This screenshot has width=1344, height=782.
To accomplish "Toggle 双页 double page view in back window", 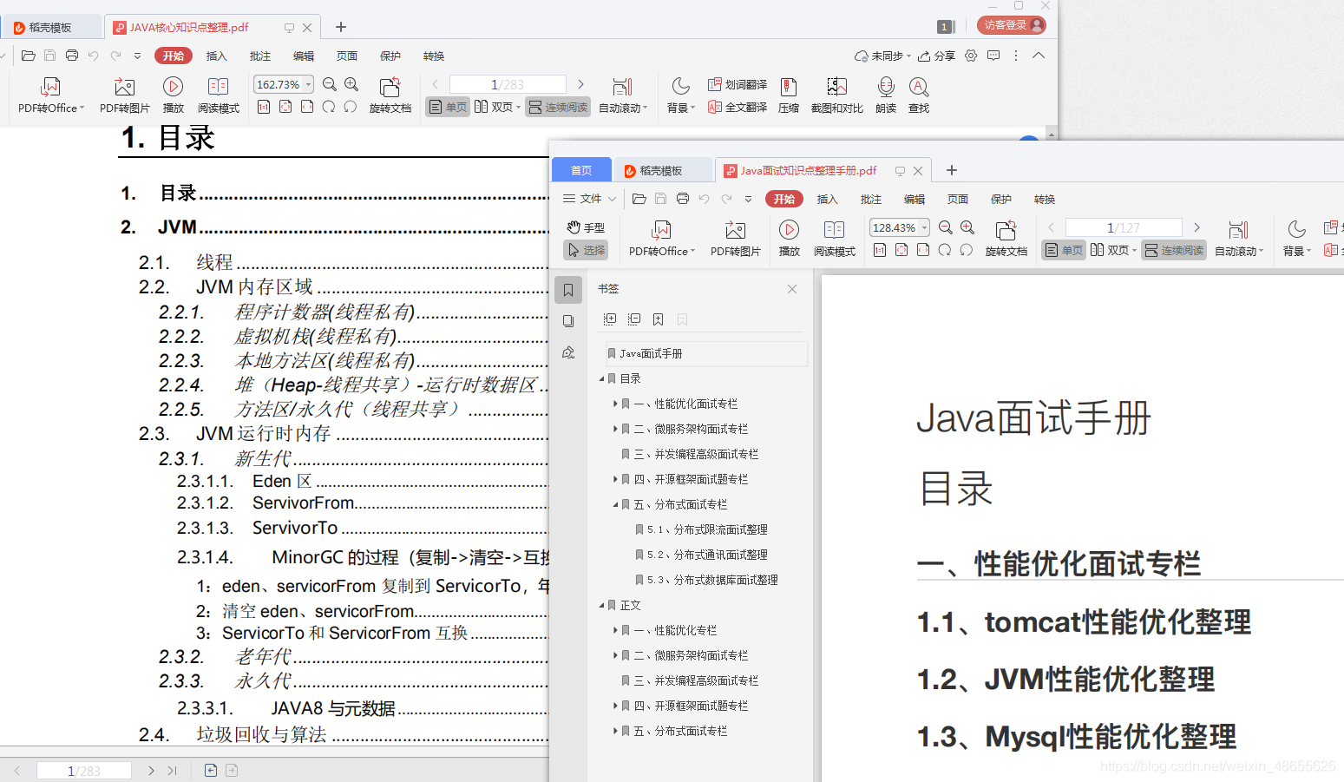I will pyautogui.click(x=497, y=107).
